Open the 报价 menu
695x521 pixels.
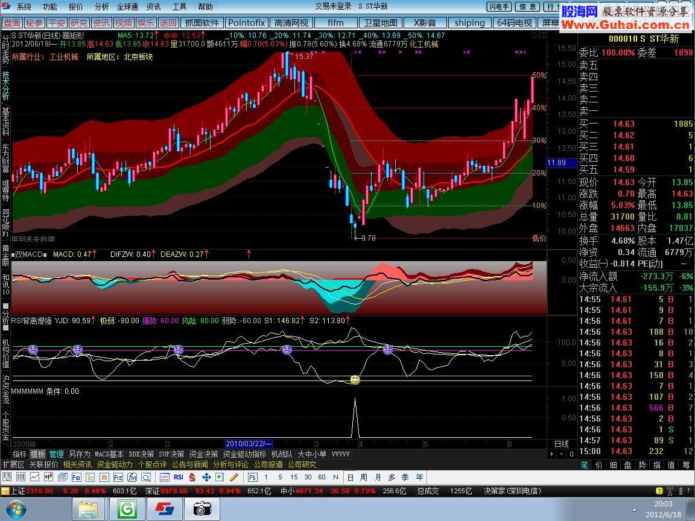75,7
